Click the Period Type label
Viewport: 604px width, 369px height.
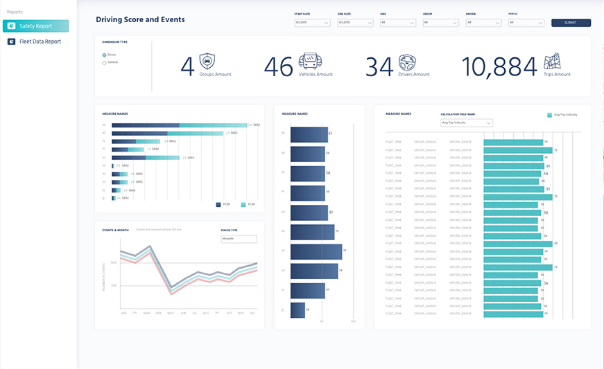coord(230,231)
